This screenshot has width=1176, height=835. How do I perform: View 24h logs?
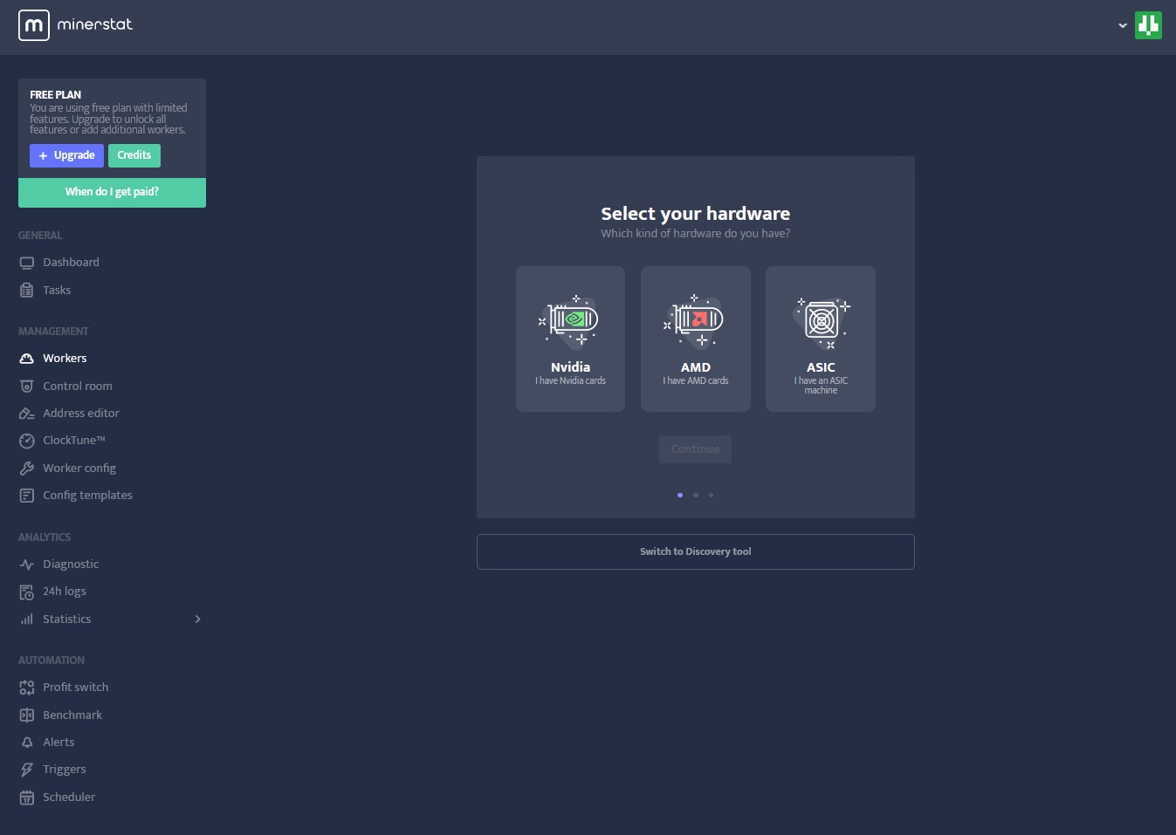(x=65, y=592)
